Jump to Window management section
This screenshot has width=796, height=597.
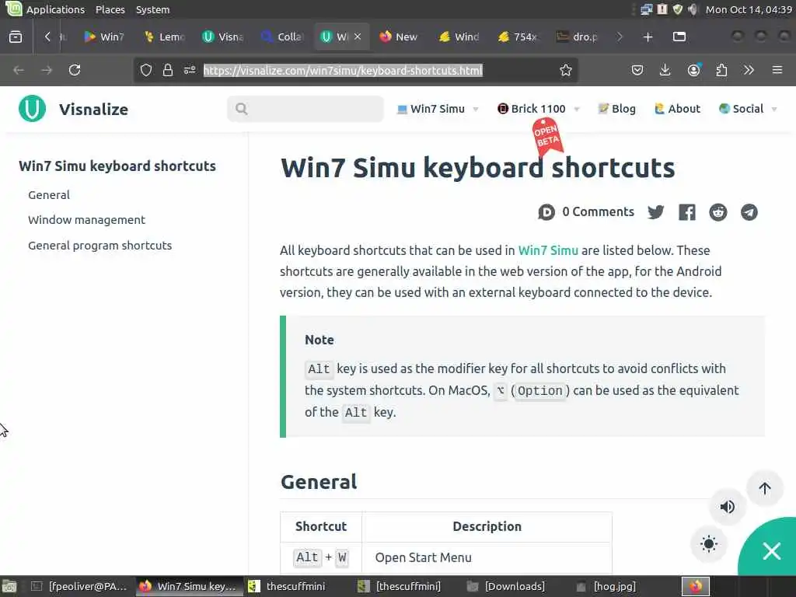(x=86, y=220)
